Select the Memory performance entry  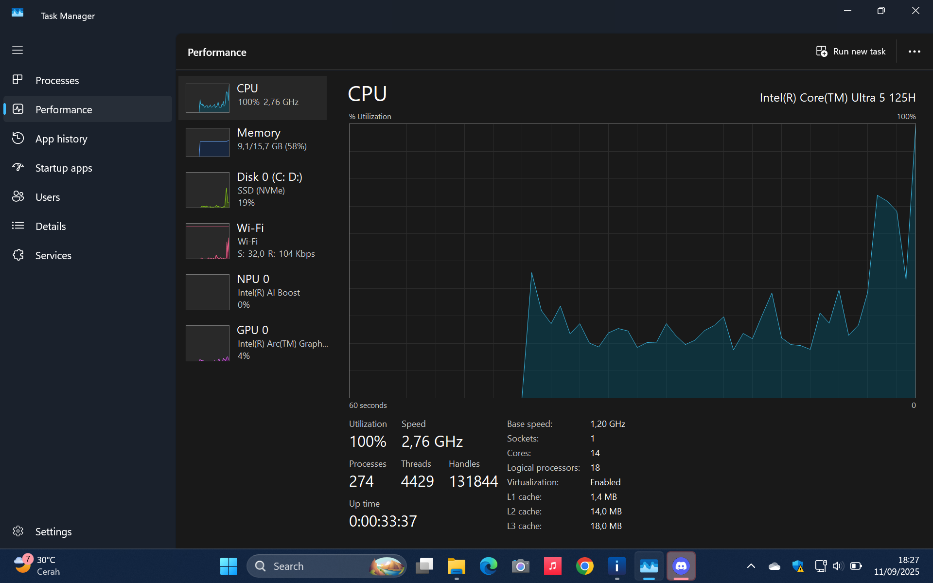tap(253, 142)
